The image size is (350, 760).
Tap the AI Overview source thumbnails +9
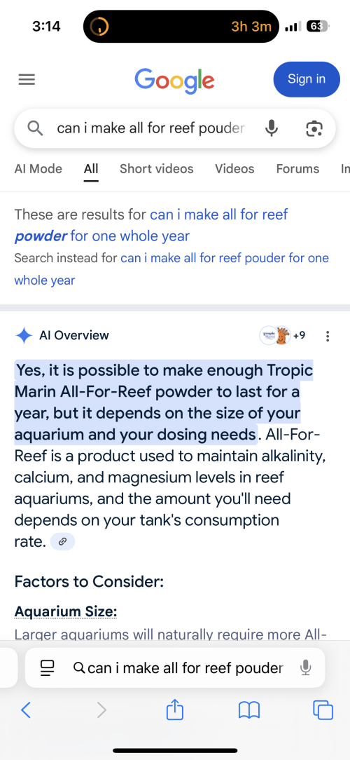pos(283,335)
